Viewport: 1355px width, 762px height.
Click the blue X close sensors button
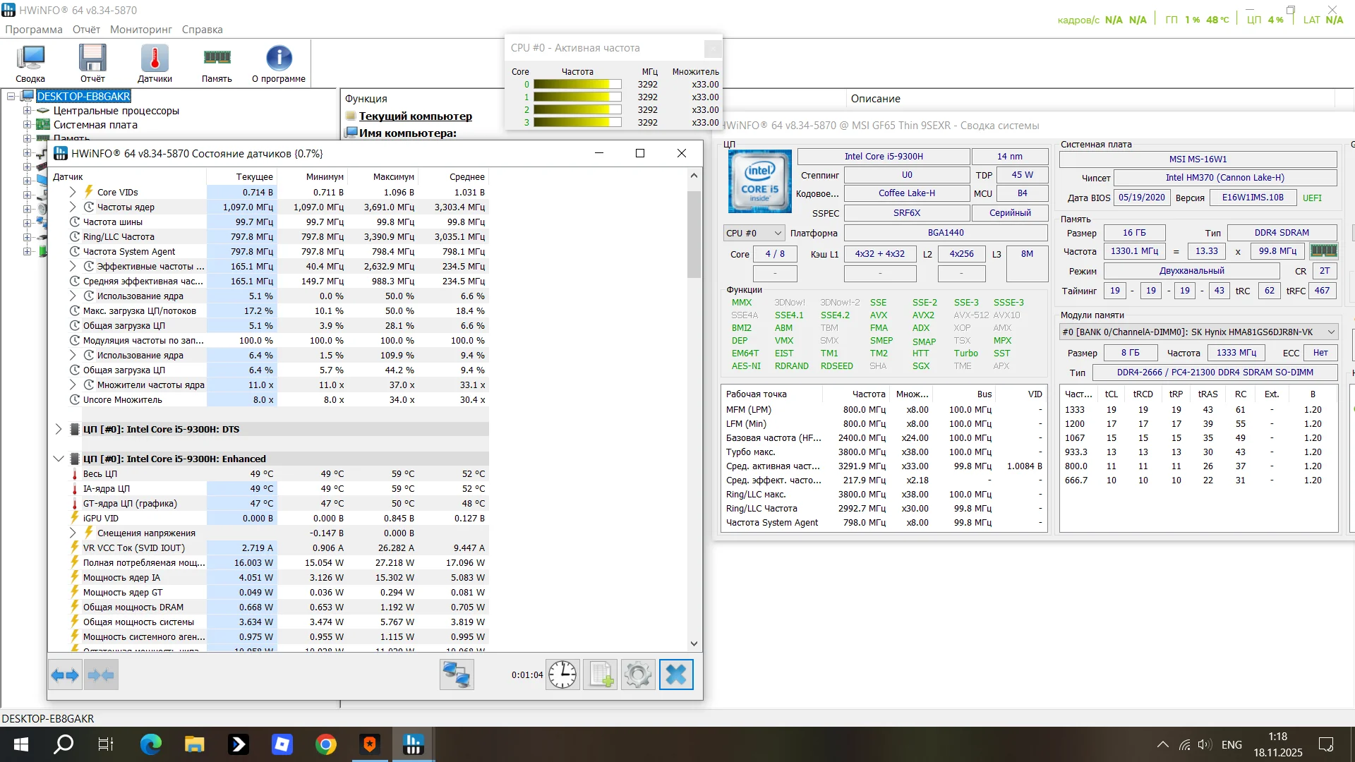point(676,675)
